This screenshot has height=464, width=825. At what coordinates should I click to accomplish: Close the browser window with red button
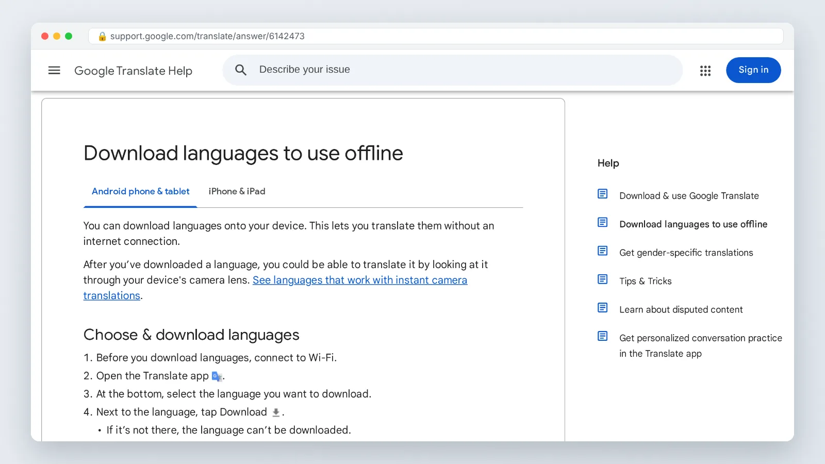pyautogui.click(x=45, y=36)
